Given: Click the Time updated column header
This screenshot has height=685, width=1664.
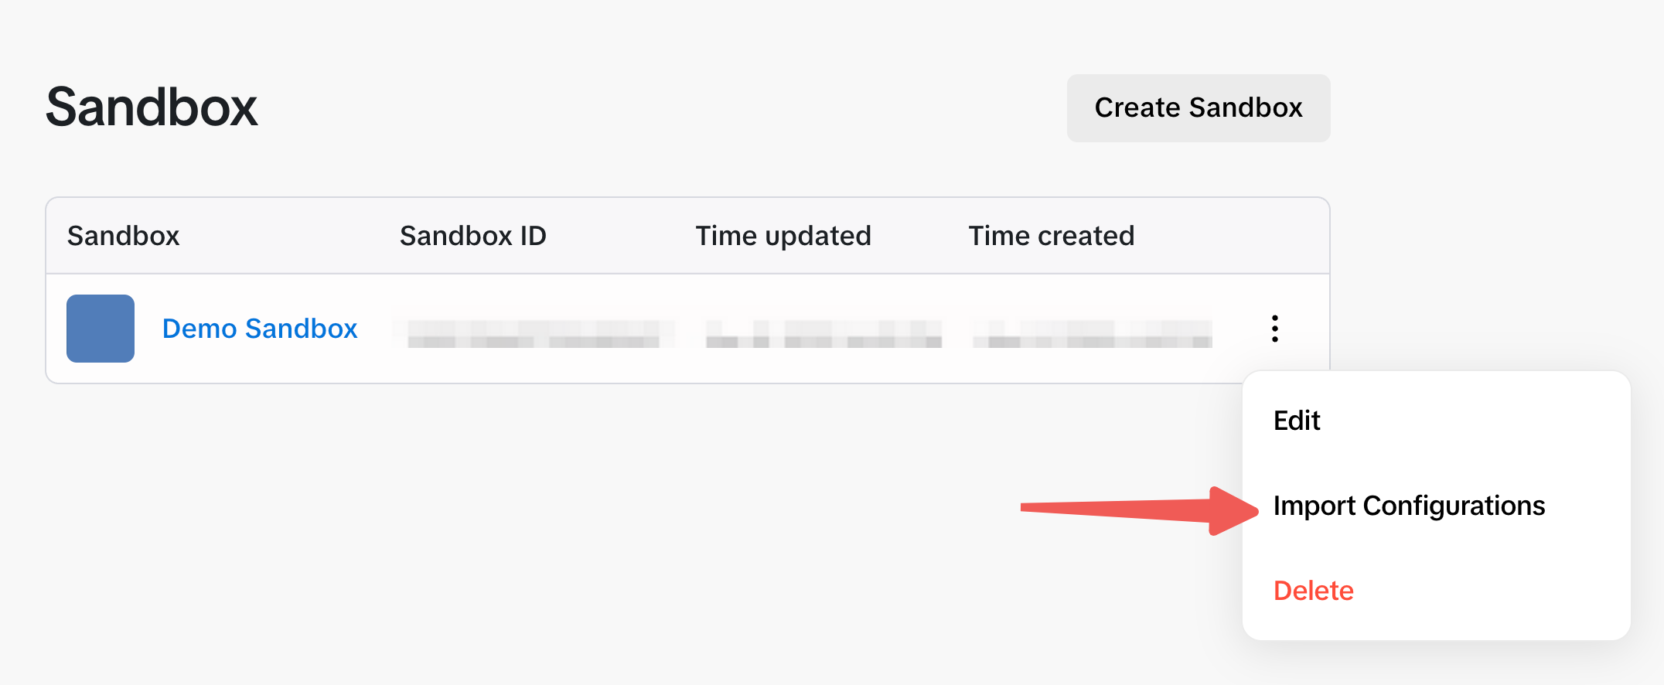Looking at the screenshot, I should pyautogui.click(x=783, y=236).
